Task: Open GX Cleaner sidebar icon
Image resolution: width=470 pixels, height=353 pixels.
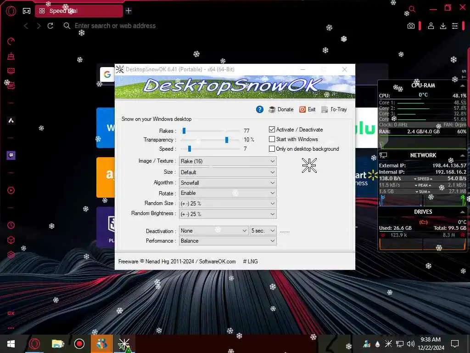Action: (x=11, y=56)
